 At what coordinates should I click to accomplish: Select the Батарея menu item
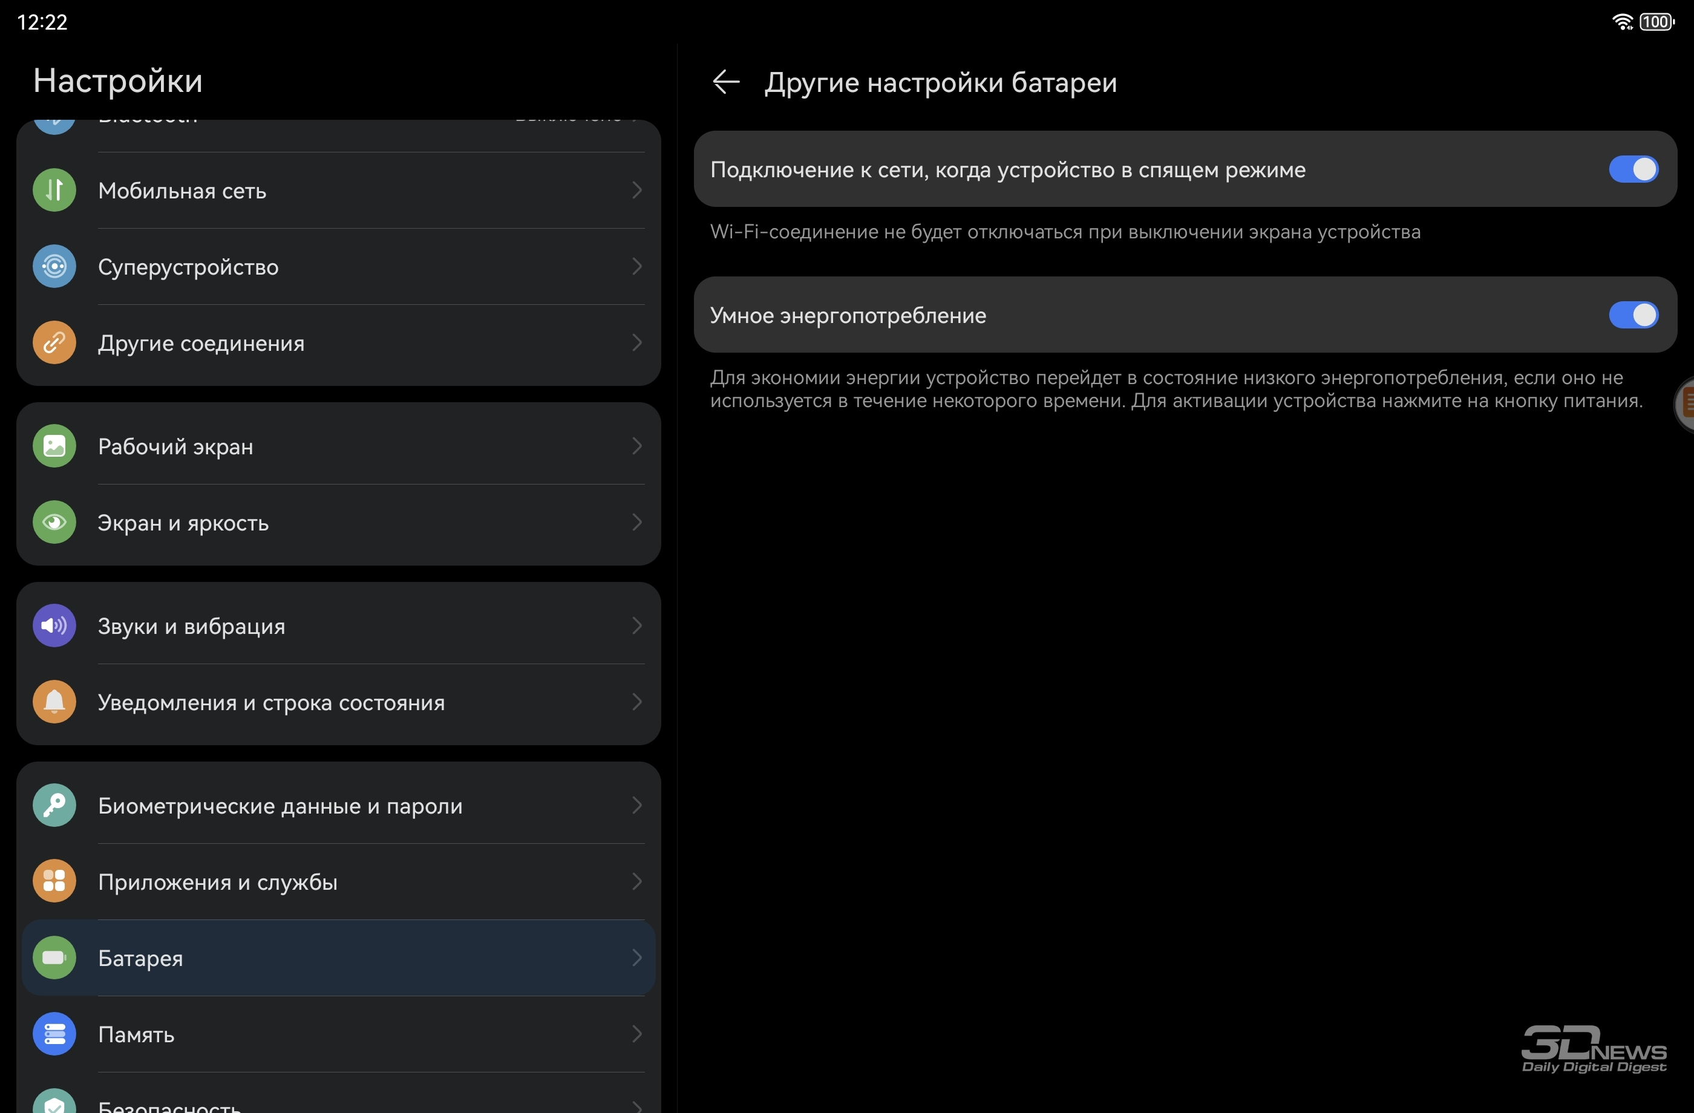(339, 958)
